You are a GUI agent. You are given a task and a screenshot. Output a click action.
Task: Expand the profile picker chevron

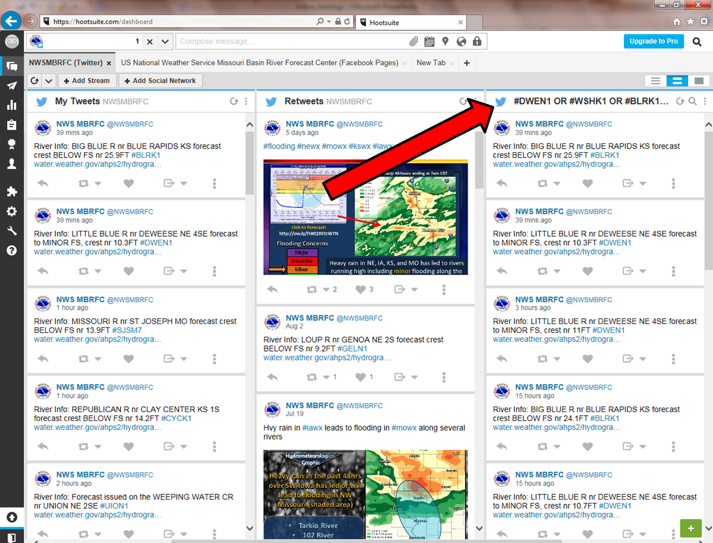(165, 42)
